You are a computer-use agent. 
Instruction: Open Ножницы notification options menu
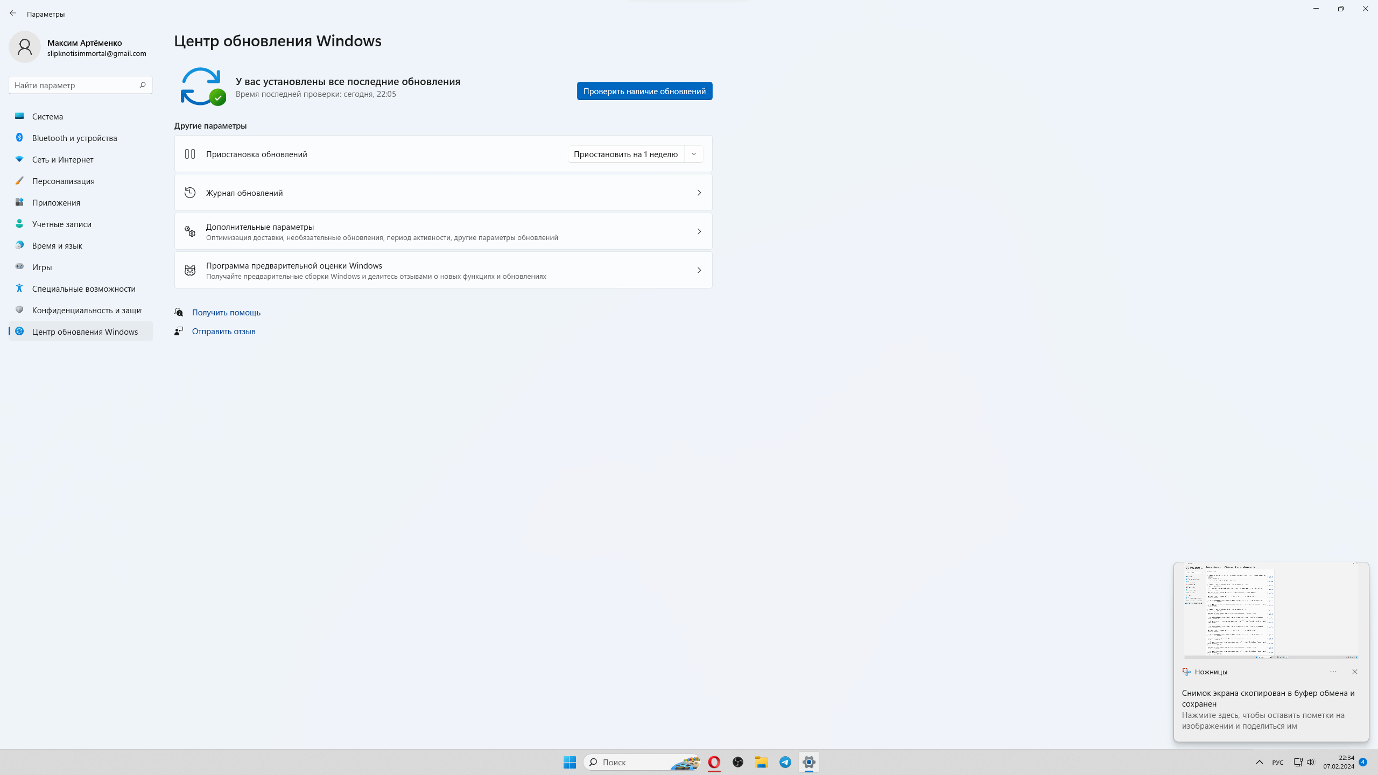[1333, 672]
